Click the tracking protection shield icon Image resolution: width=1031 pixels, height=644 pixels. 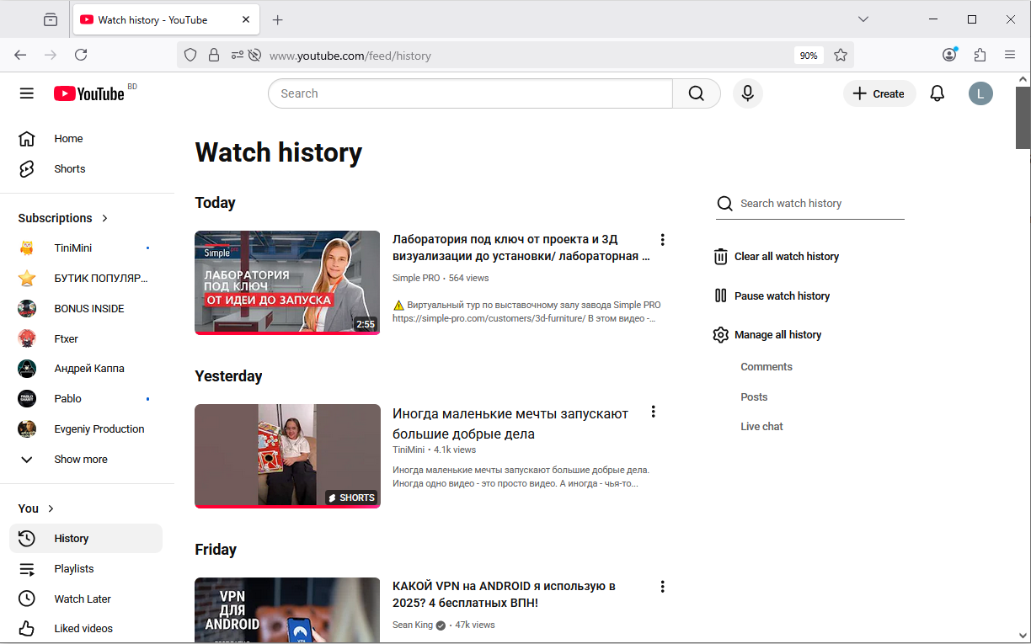(190, 55)
